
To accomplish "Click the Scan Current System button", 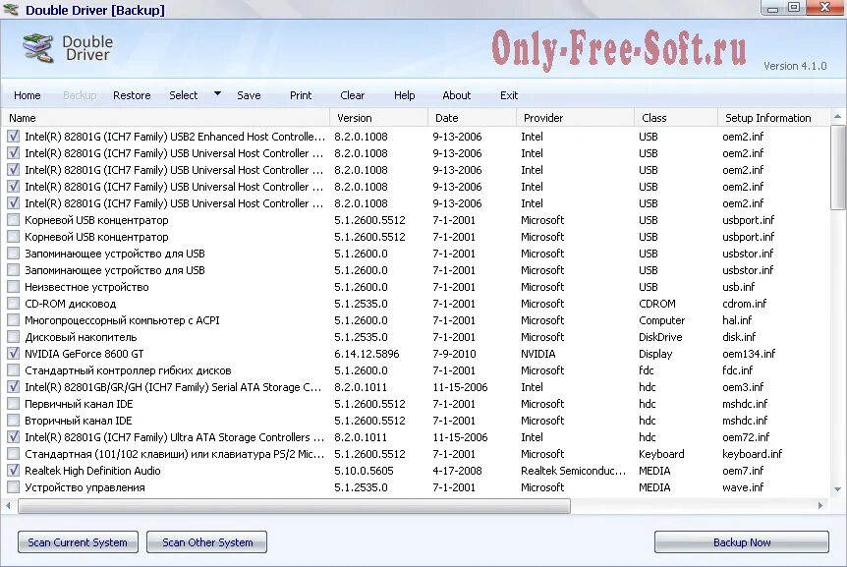I will tap(78, 542).
